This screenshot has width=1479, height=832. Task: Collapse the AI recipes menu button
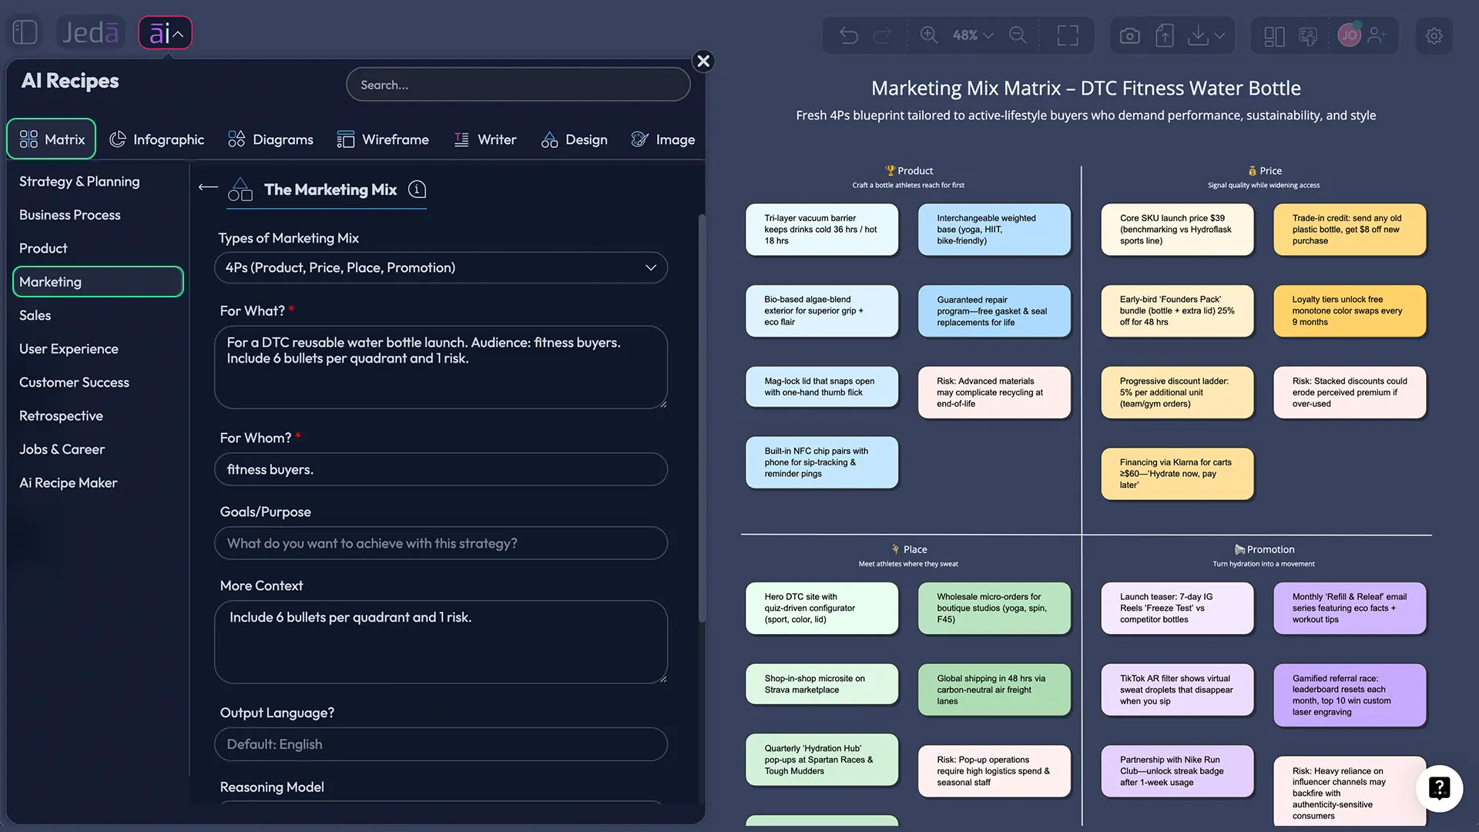[x=165, y=32]
